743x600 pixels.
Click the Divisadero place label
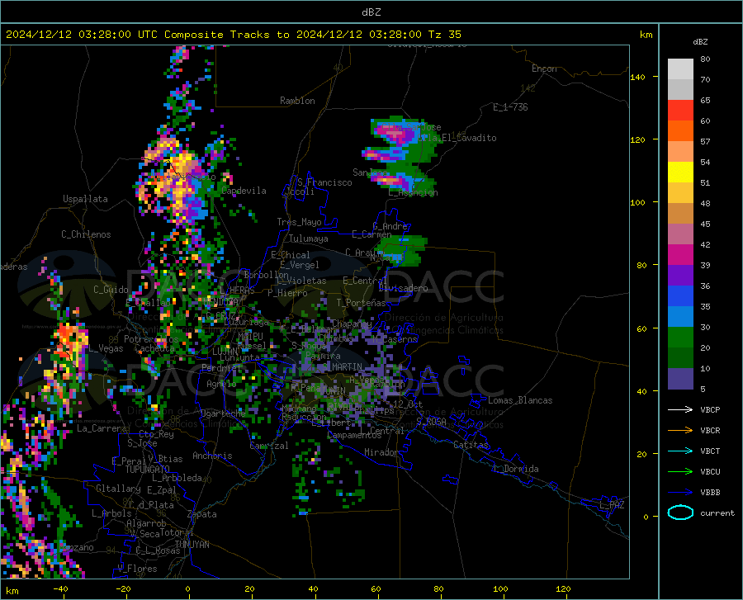(x=403, y=288)
